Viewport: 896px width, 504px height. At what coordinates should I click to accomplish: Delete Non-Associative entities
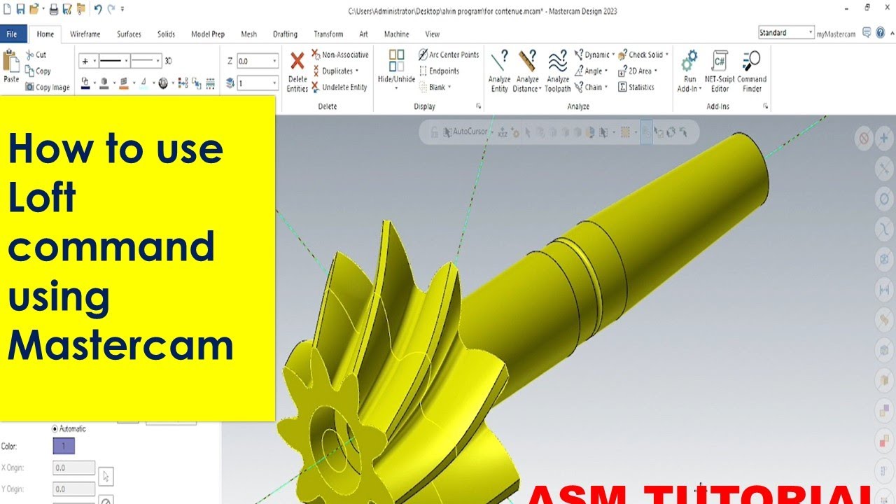340,55
